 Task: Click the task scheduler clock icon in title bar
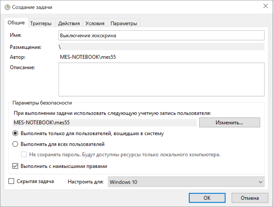coord(7,7)
